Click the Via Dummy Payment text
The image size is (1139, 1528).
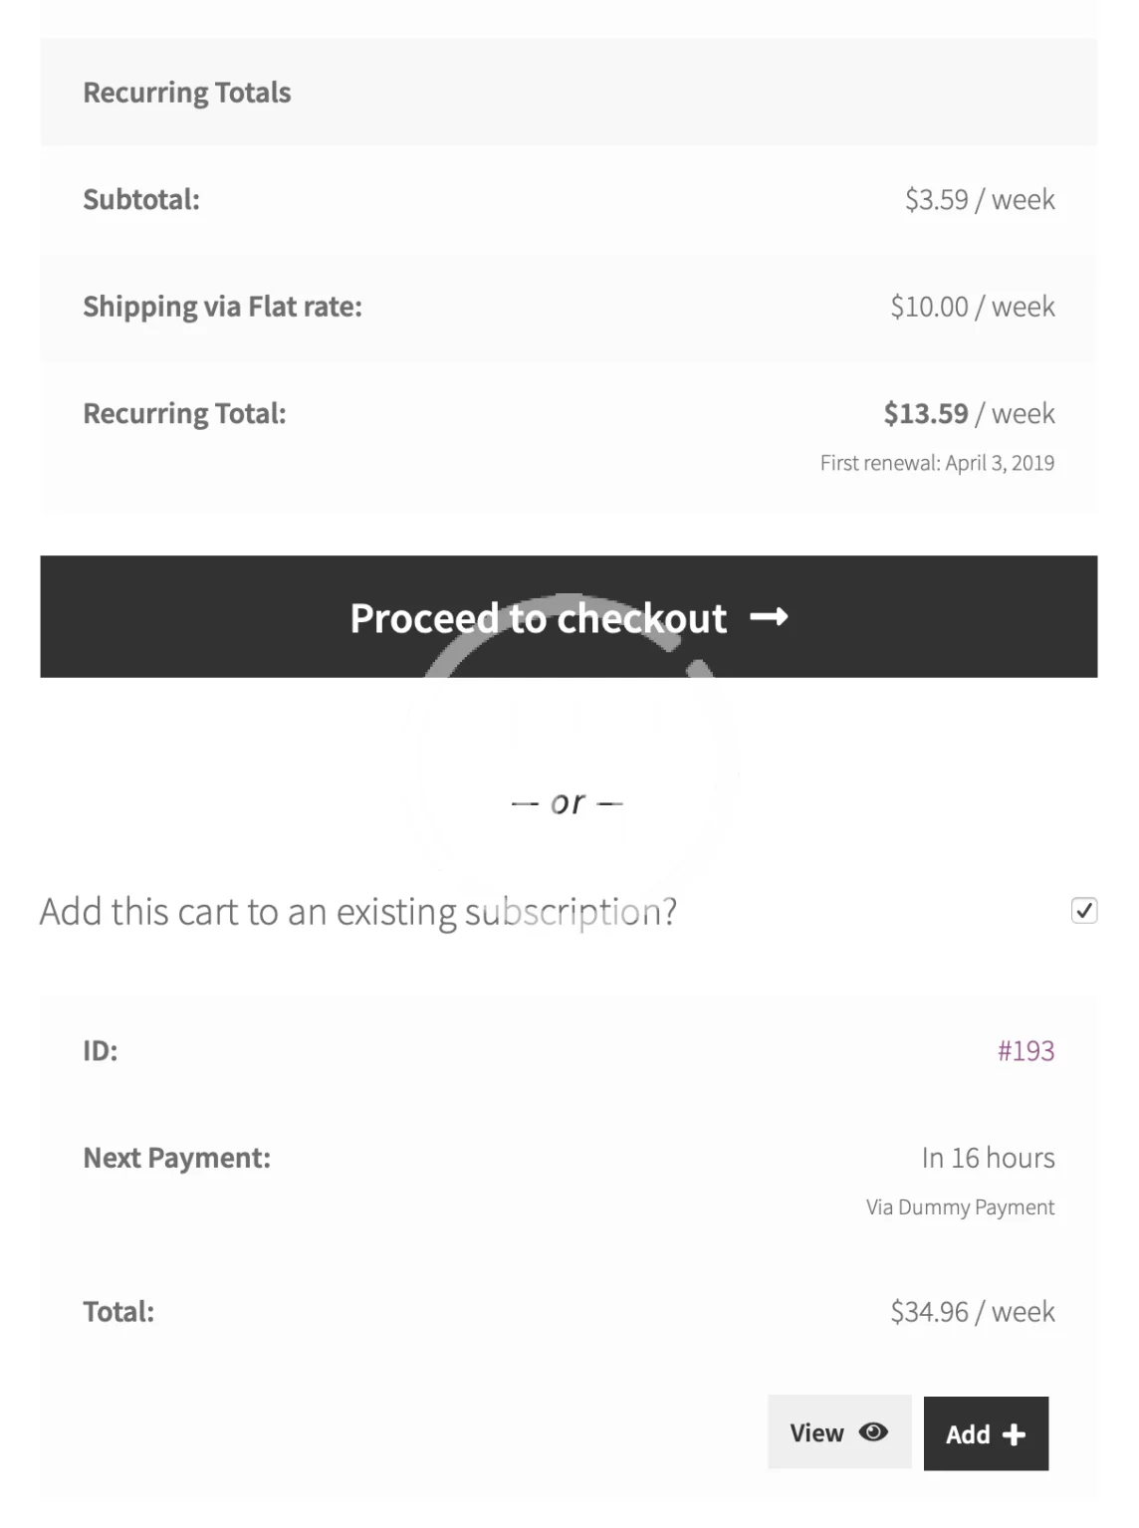click(x=960, y=1207)
